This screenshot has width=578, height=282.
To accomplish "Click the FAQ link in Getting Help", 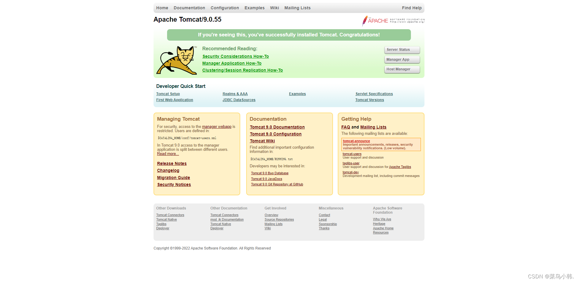I will pyautogui.click(x=346, y=127).
